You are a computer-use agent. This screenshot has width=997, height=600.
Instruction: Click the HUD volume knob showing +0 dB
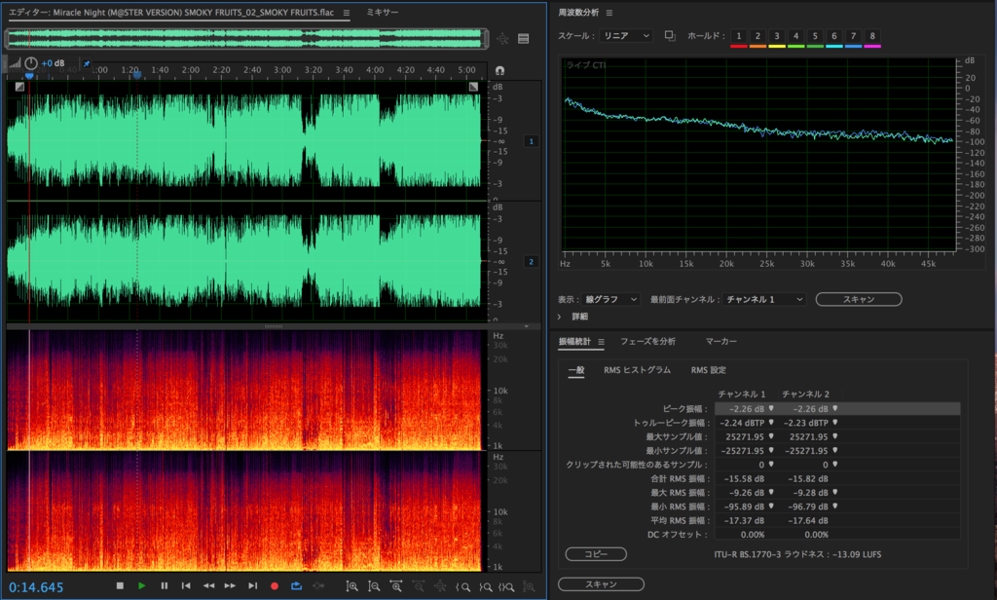click(30, 63)
